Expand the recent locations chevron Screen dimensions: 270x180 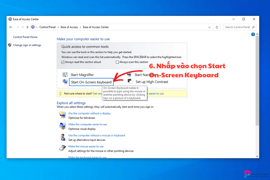click(x=22, y=27)
